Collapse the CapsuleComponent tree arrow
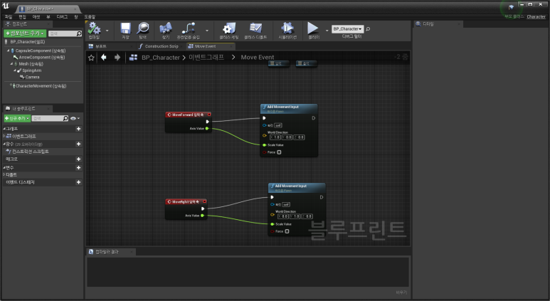Viewport: 550px width, 301px height. click(8, 51)
